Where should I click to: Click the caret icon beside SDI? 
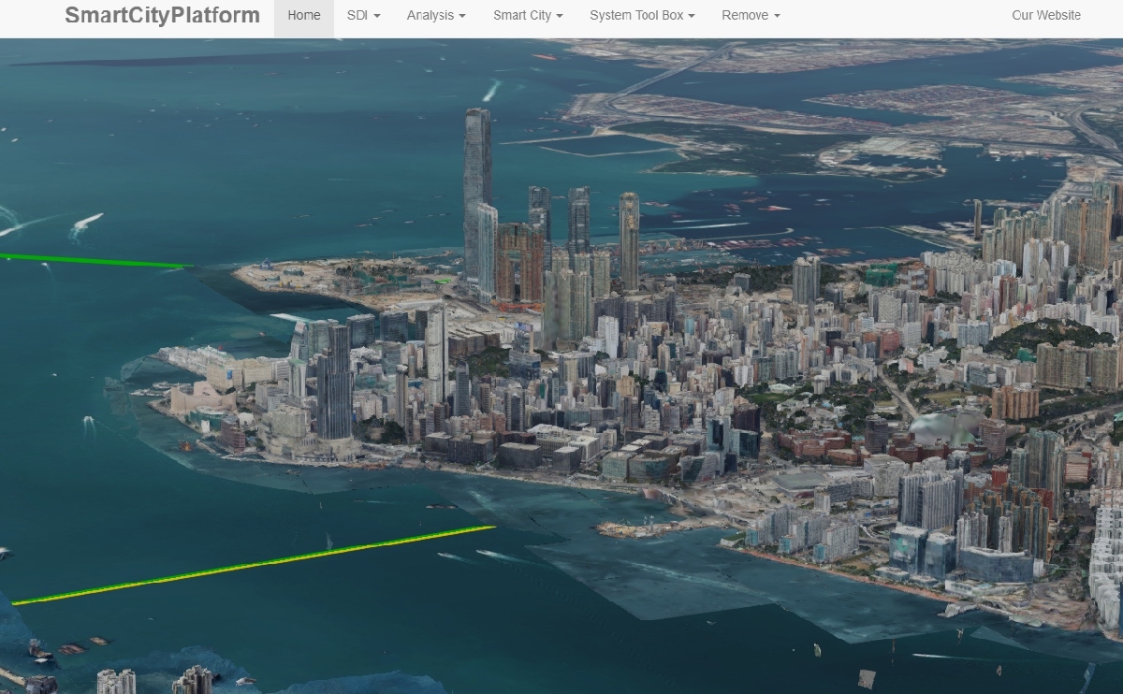click(x=378, y=15)
